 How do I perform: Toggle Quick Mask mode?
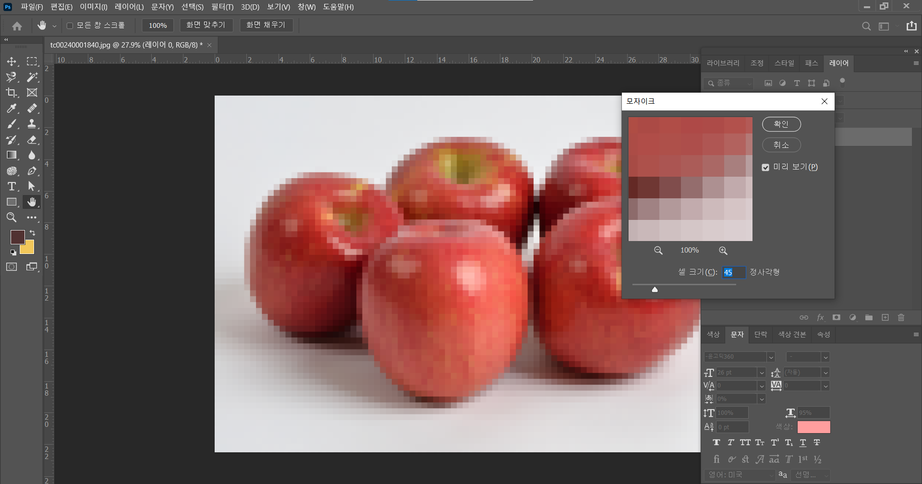coord(12,267)
